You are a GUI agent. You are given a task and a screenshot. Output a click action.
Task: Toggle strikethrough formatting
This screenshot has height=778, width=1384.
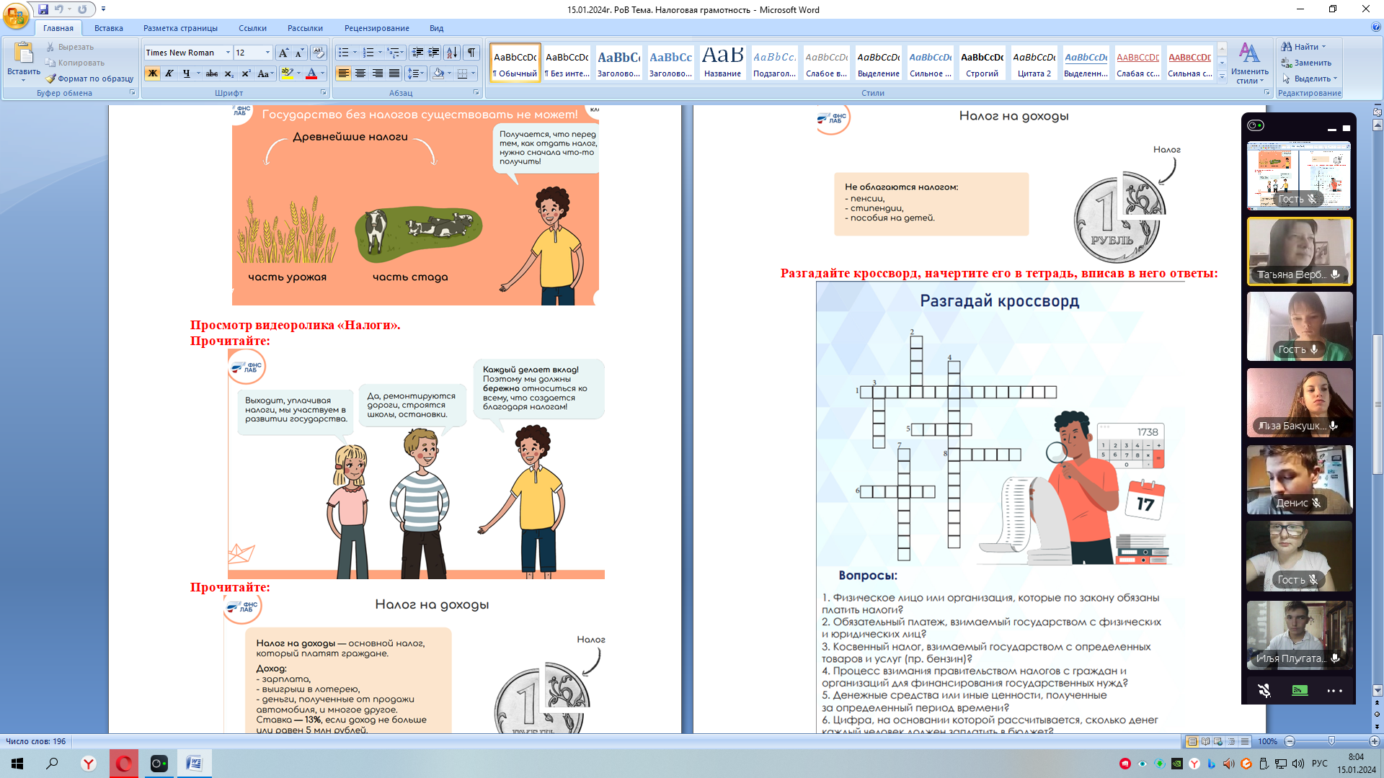pyautogui.click(x=212, y=73)
